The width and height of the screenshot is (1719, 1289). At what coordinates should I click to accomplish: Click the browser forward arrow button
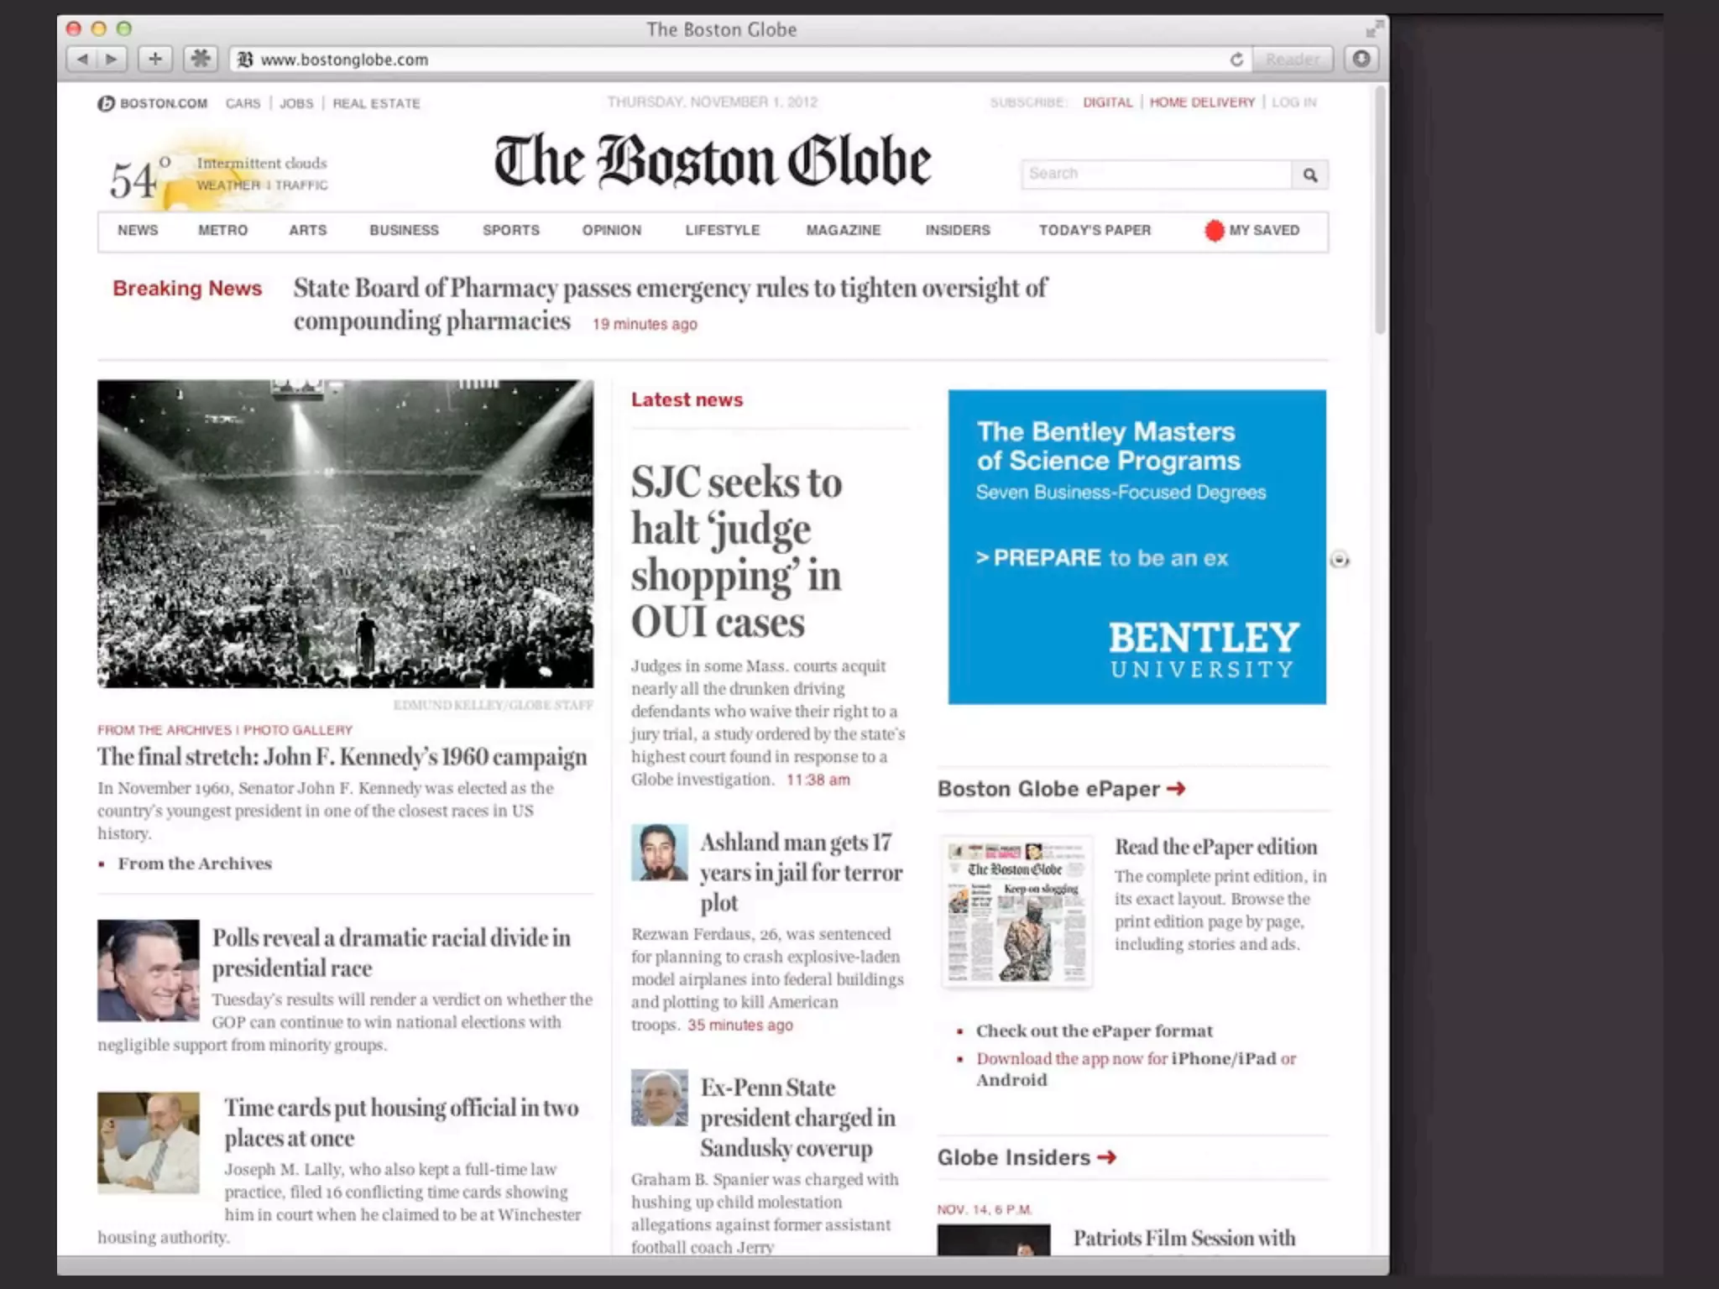tap(111, 59)
